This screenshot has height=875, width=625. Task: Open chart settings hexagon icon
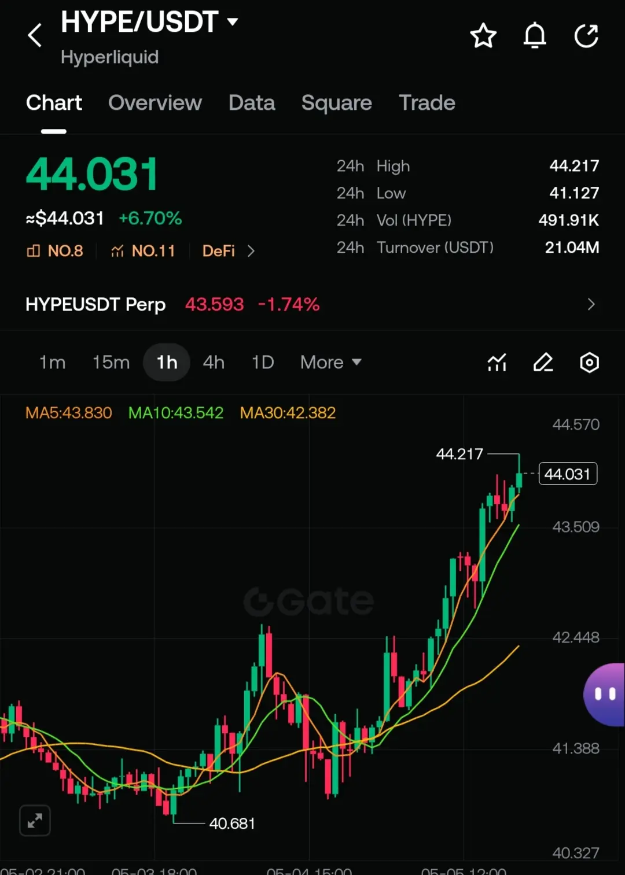tap(589, 363)
